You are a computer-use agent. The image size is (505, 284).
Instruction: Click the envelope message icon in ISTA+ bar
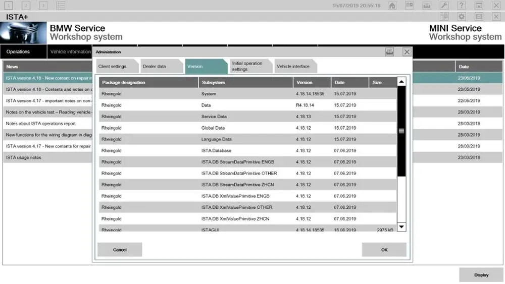pos(479,17)
